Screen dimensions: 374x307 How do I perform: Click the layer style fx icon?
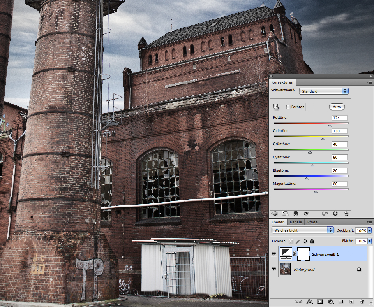coord(310,302)
